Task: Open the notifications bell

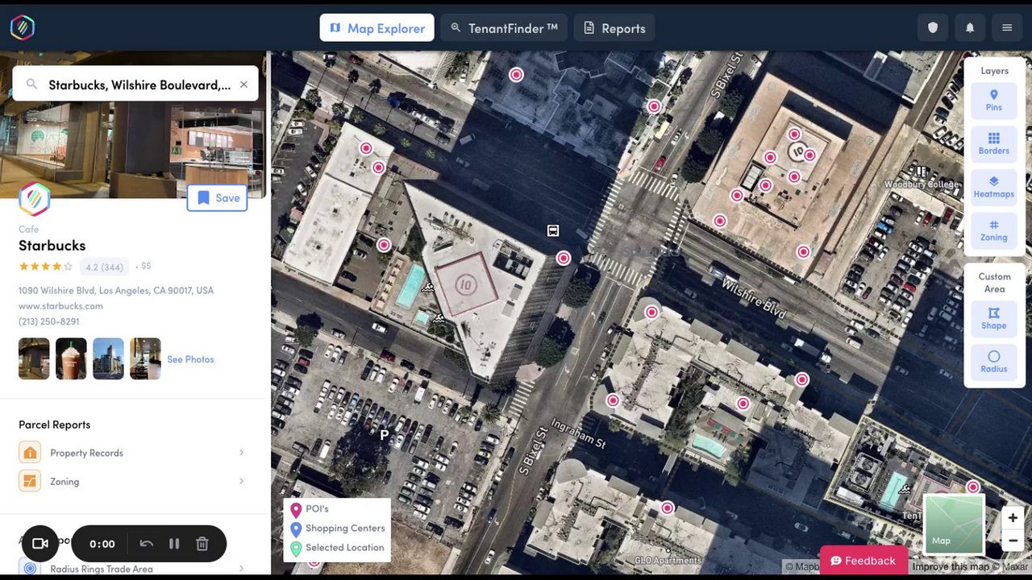Action: click(970, 27)
